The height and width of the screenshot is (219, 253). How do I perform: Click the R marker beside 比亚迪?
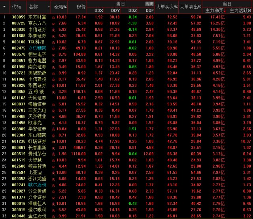[x=53, y=173]
